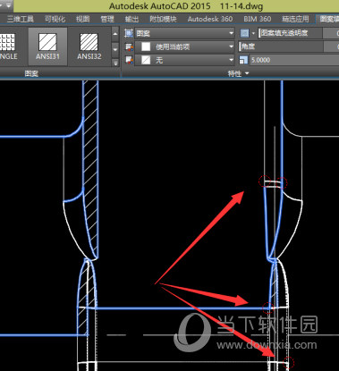Expand the 特性 panel arrow
339x371 pixels.
coord(247,73)
